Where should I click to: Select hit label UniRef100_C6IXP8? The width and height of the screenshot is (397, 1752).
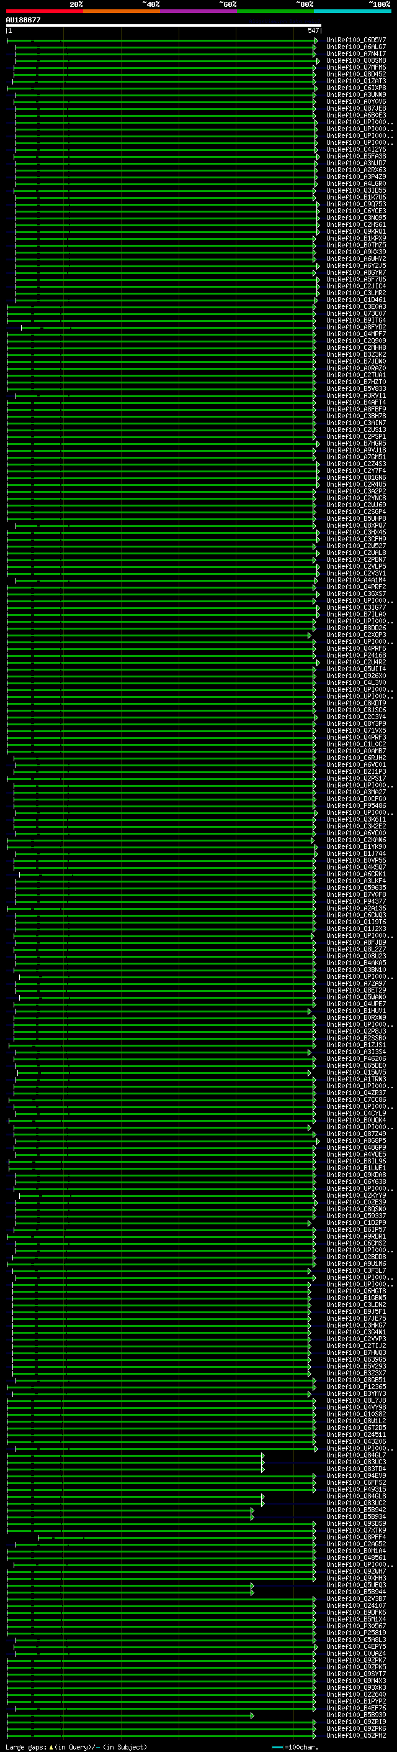click(355, 88)
